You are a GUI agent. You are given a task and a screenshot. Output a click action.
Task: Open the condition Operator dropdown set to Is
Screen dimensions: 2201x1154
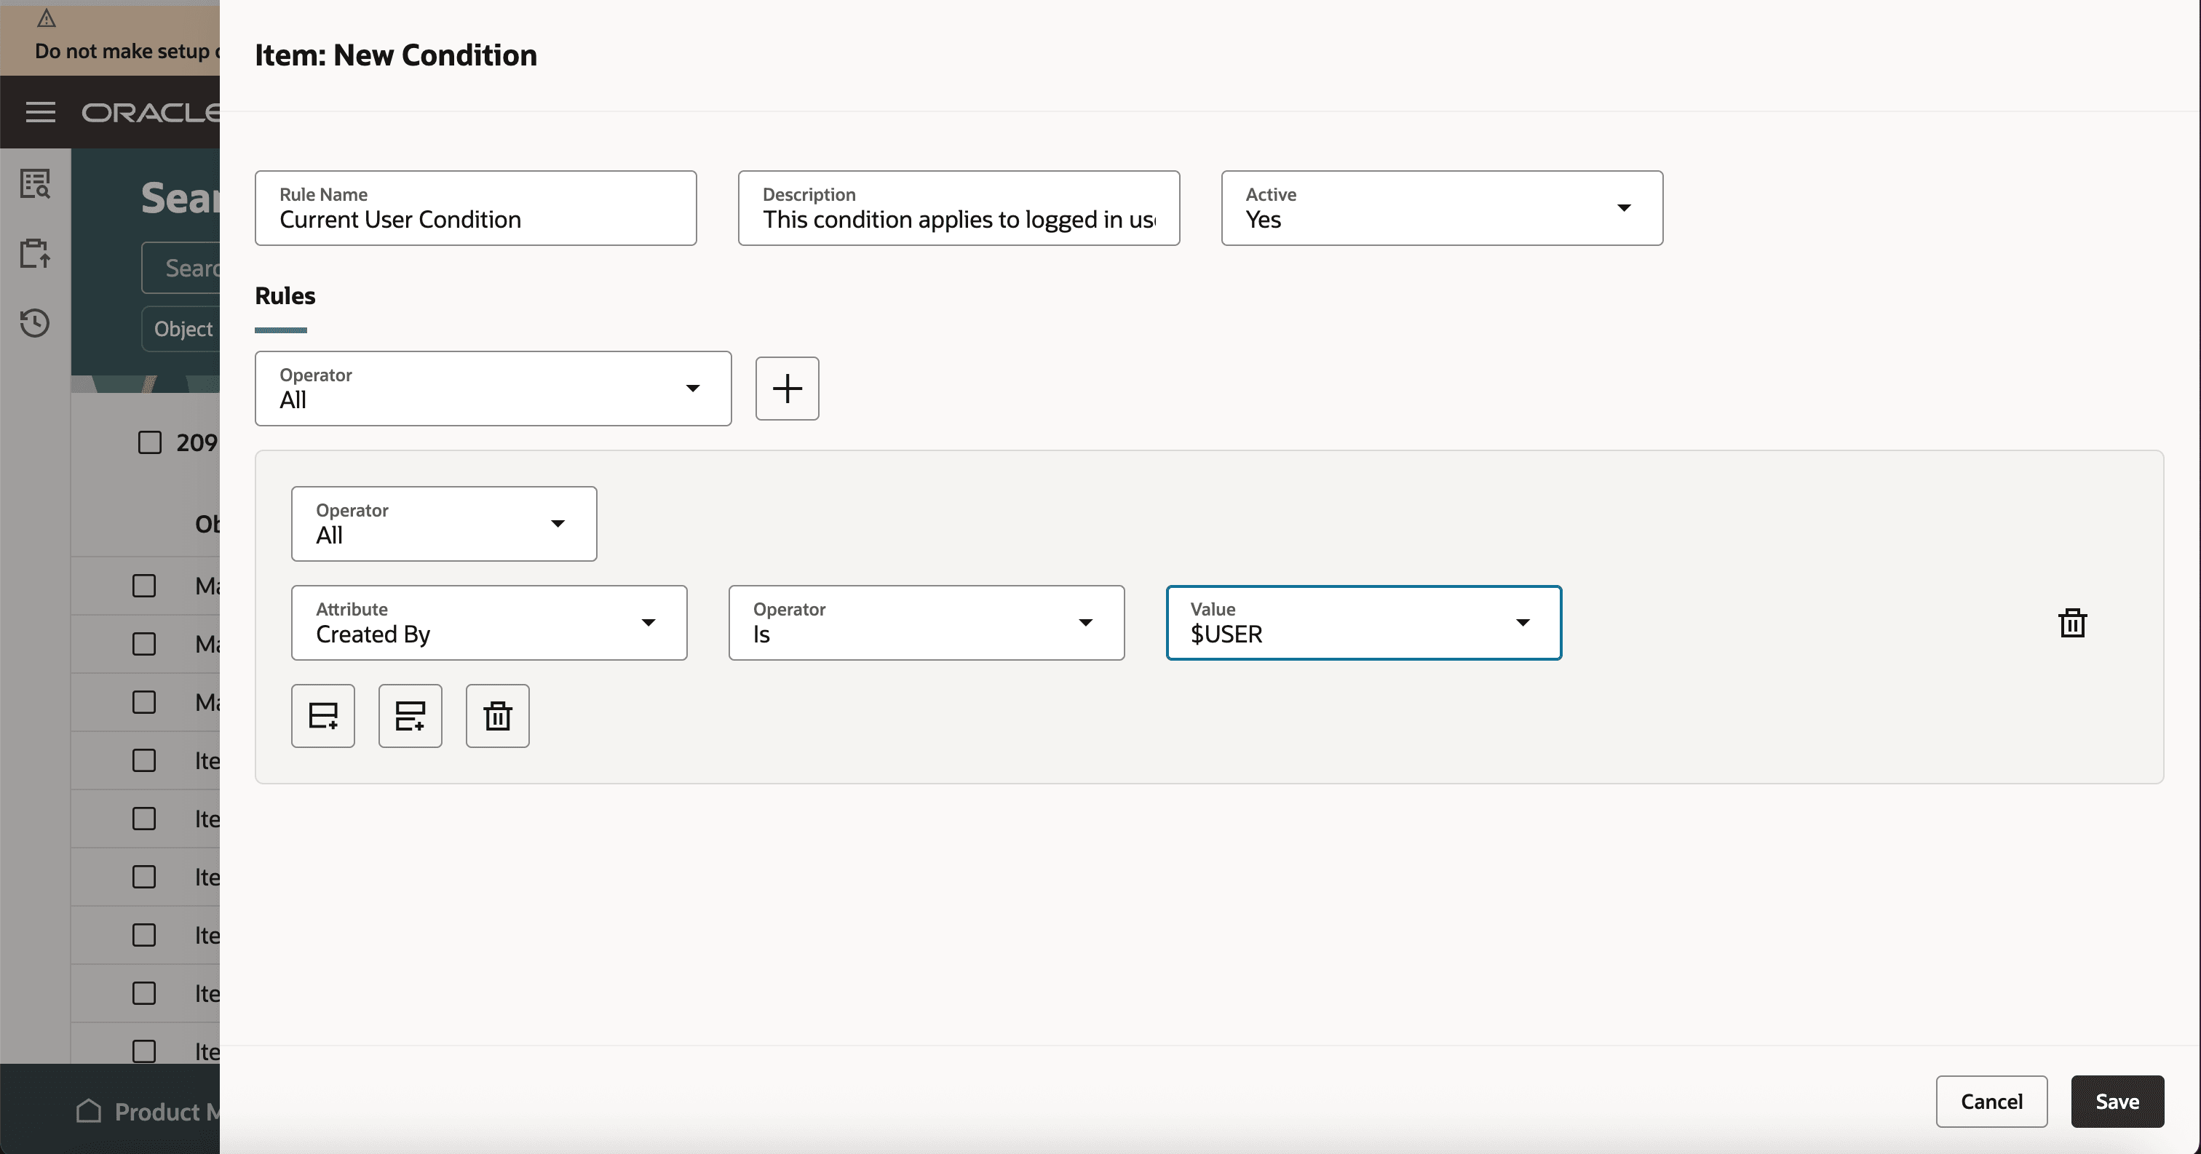point(927,623)
